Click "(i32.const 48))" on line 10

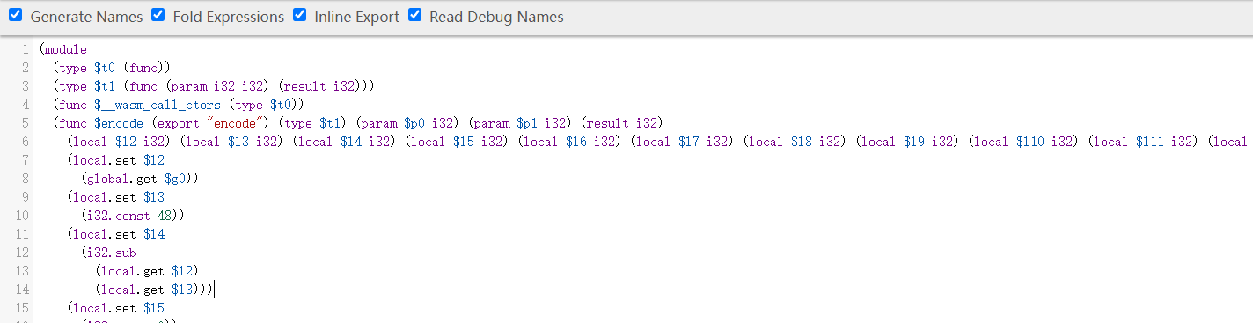click(x=133, y=216)
